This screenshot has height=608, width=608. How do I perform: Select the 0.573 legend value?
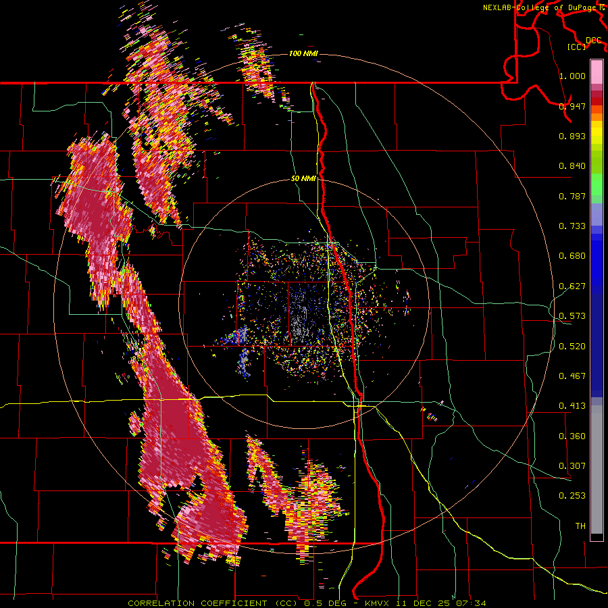click(x=572, y=316)
